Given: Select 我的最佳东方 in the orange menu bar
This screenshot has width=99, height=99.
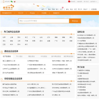Looking at the screenshot, I should [7, 13].
